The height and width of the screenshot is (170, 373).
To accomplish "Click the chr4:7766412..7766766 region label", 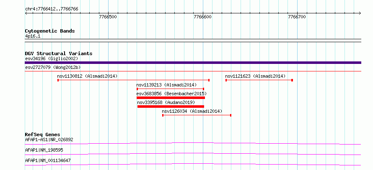I will tap(52, 9).
